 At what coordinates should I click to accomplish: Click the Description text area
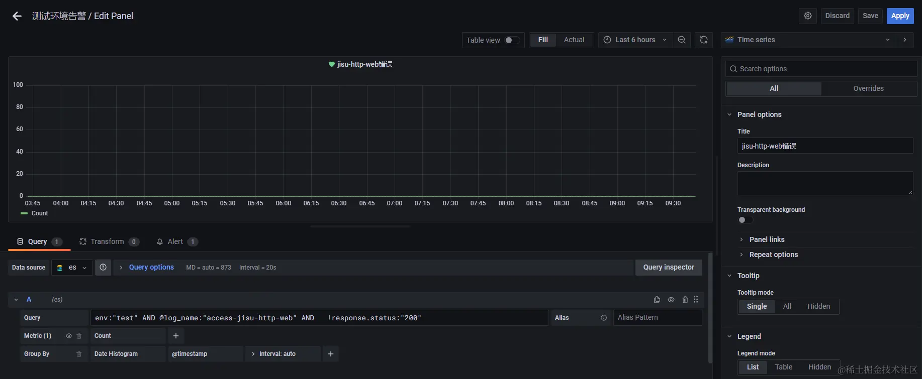tap(825, 183)
